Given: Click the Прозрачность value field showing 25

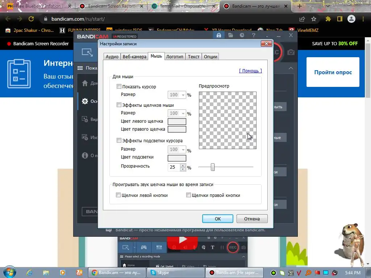Looking at the screenshot, I should click(x=174, y=167).
